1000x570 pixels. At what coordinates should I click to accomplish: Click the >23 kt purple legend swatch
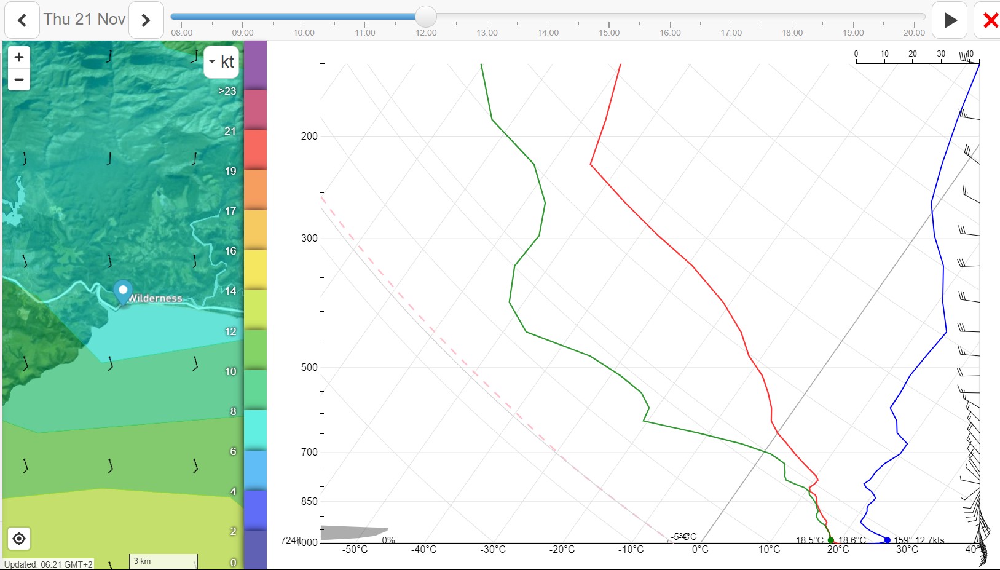[x=256, y=65]
